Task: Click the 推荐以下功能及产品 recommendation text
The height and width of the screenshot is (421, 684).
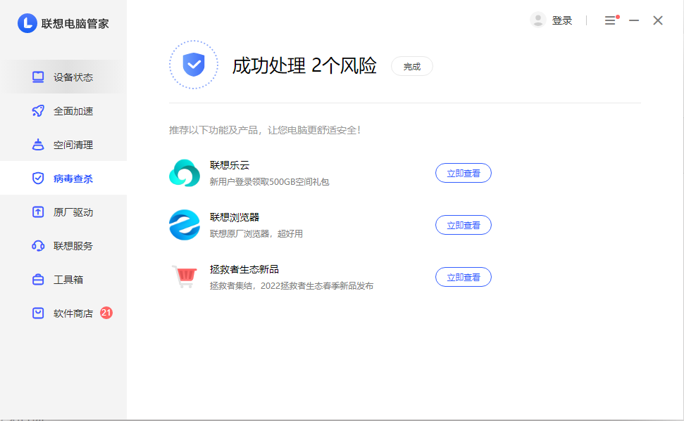Action: 265,130
